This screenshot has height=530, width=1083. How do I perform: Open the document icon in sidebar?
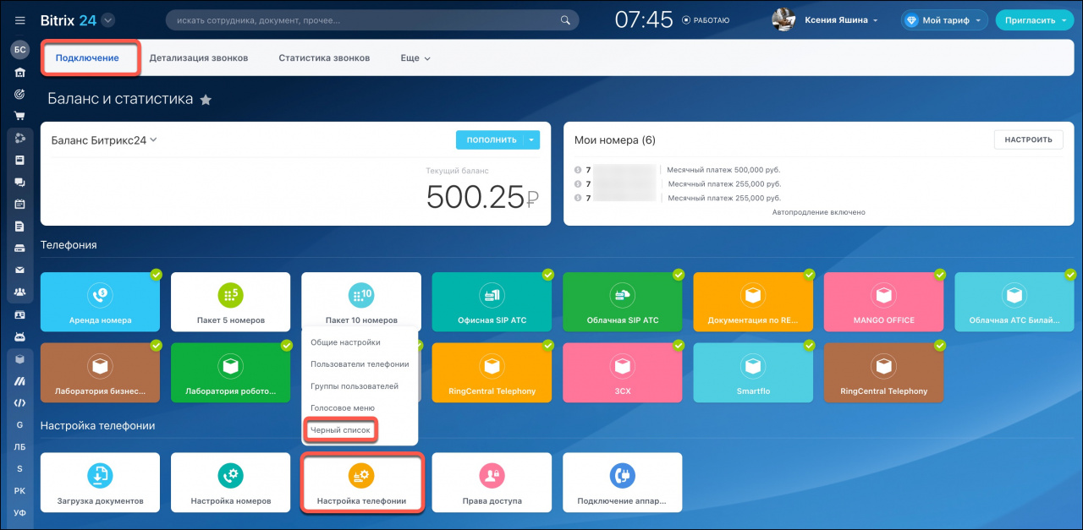click(20, 226)
